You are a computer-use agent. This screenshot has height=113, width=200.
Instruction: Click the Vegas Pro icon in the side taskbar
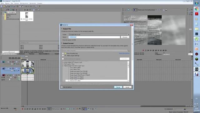(x=197, y=69)
